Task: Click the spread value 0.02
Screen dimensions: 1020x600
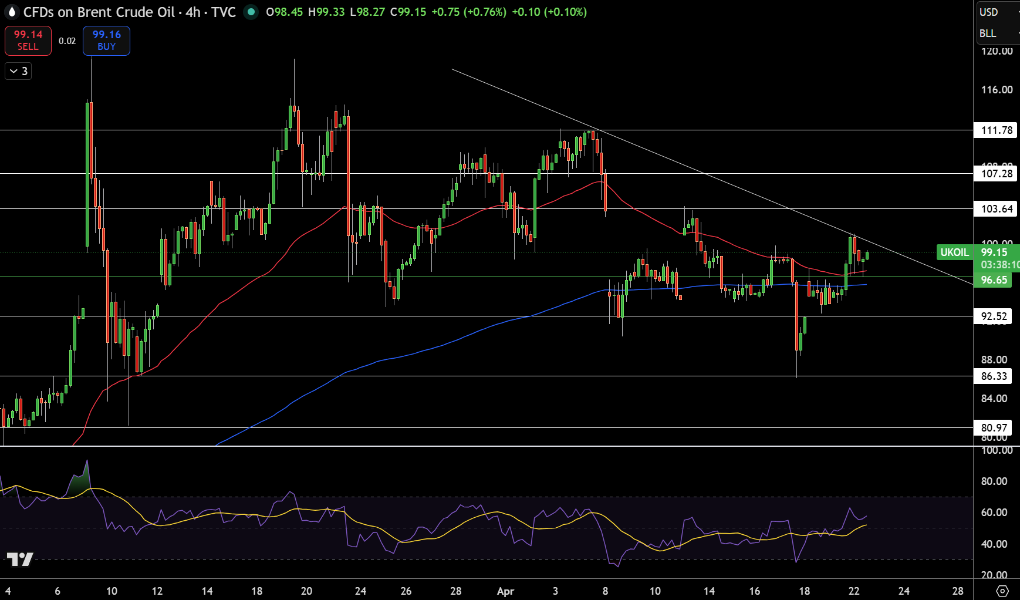Action: [67, 41]
